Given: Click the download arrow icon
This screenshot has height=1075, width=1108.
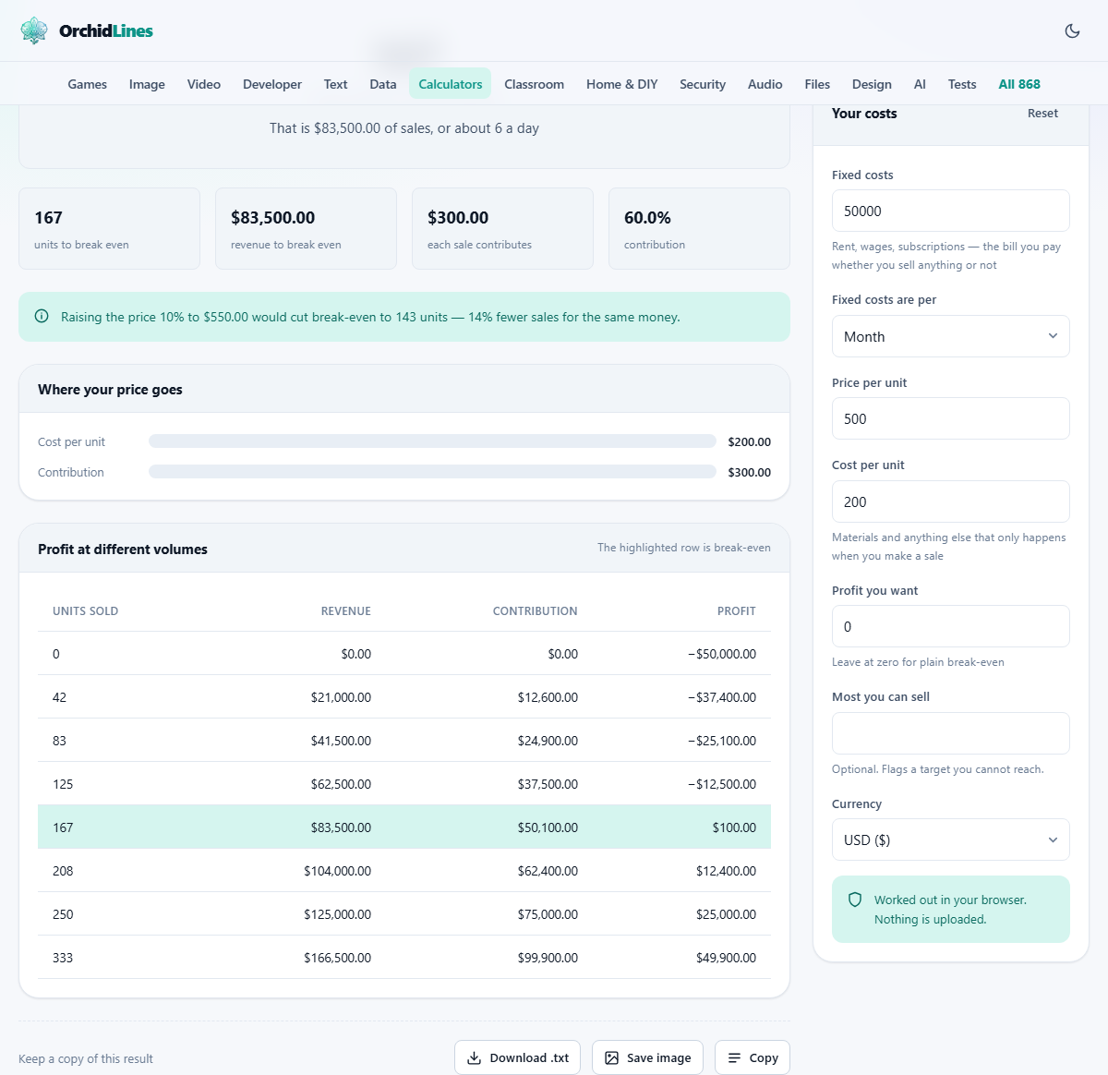Looking at the screenshot, I should tap(474, 1058).
